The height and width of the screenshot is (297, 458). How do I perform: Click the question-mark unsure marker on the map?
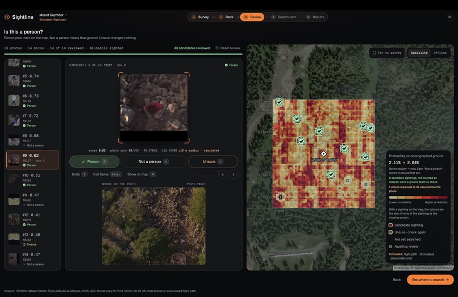[280, 197]
